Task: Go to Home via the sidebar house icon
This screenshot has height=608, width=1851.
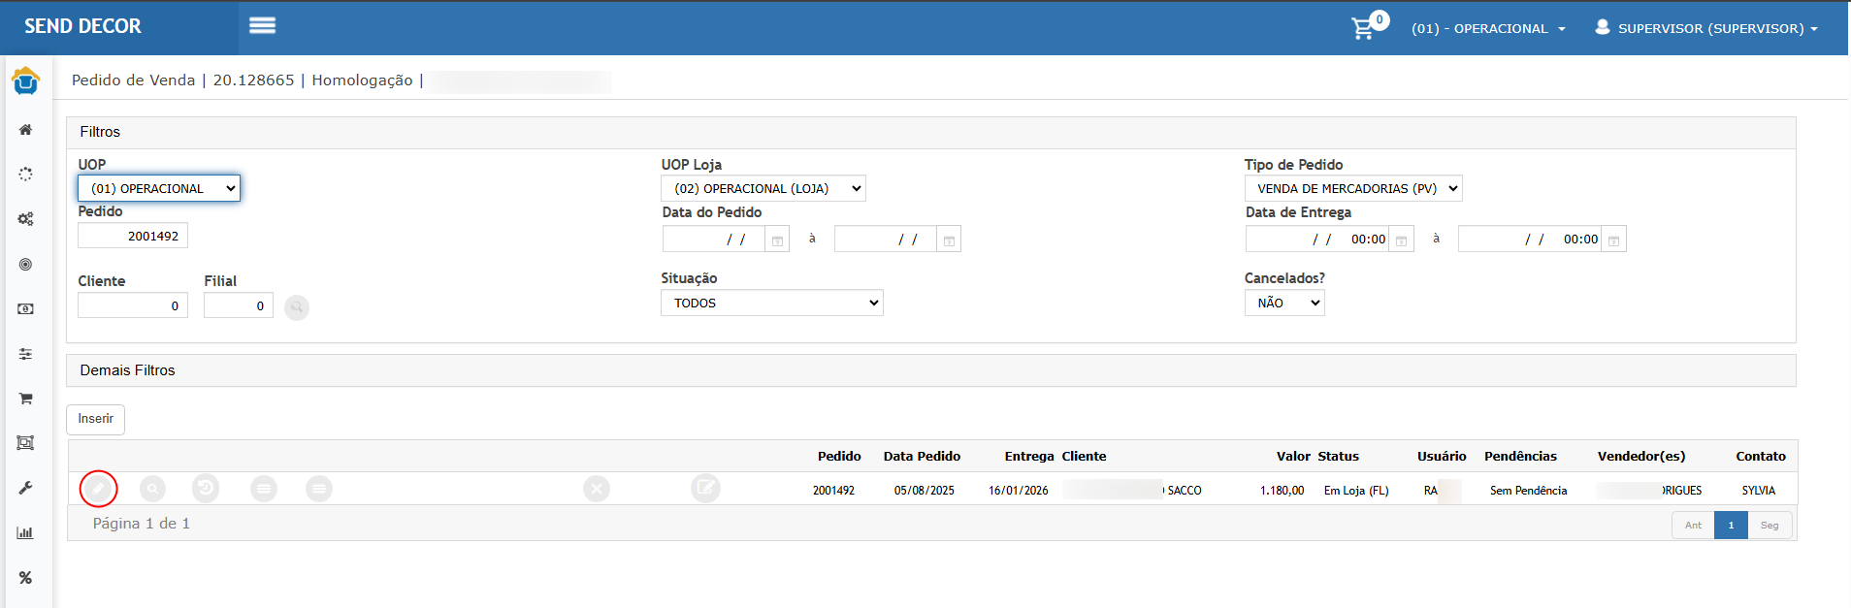Action: [x=26, y=130]
